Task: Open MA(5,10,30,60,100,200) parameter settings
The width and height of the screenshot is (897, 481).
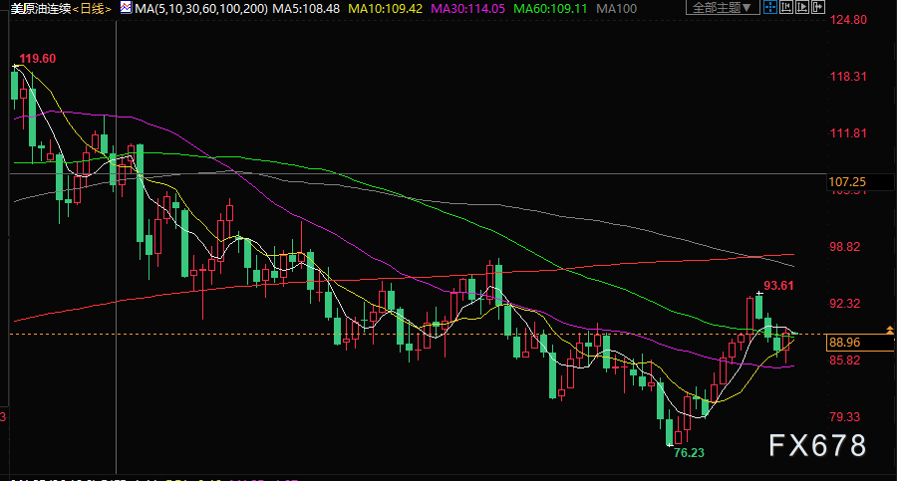Action: coord(201,8)
